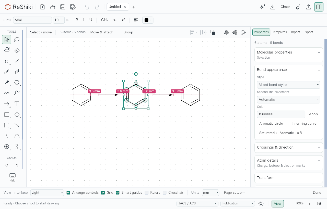Open the Export tab

tap(308, 32)
